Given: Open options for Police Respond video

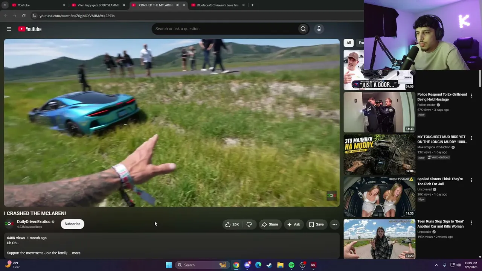Looking at the screenshot, I should tap(471, 96).
